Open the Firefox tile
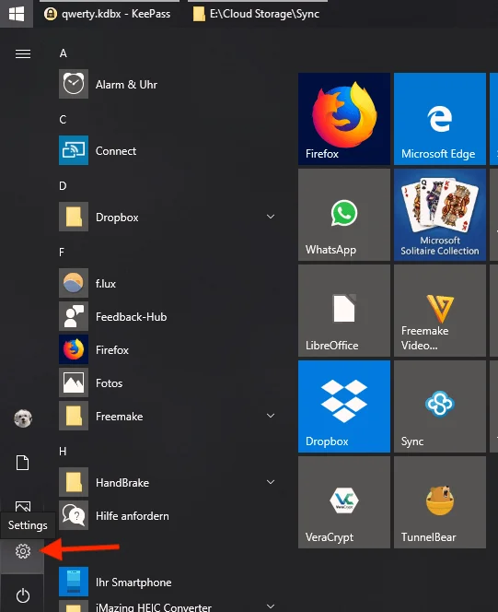Viewport: 498px width, 612px height. click(344, 119)
